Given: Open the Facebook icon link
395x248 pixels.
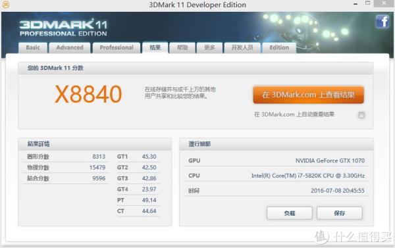Looking at the screenshot, I should click(x=382, y=22).
